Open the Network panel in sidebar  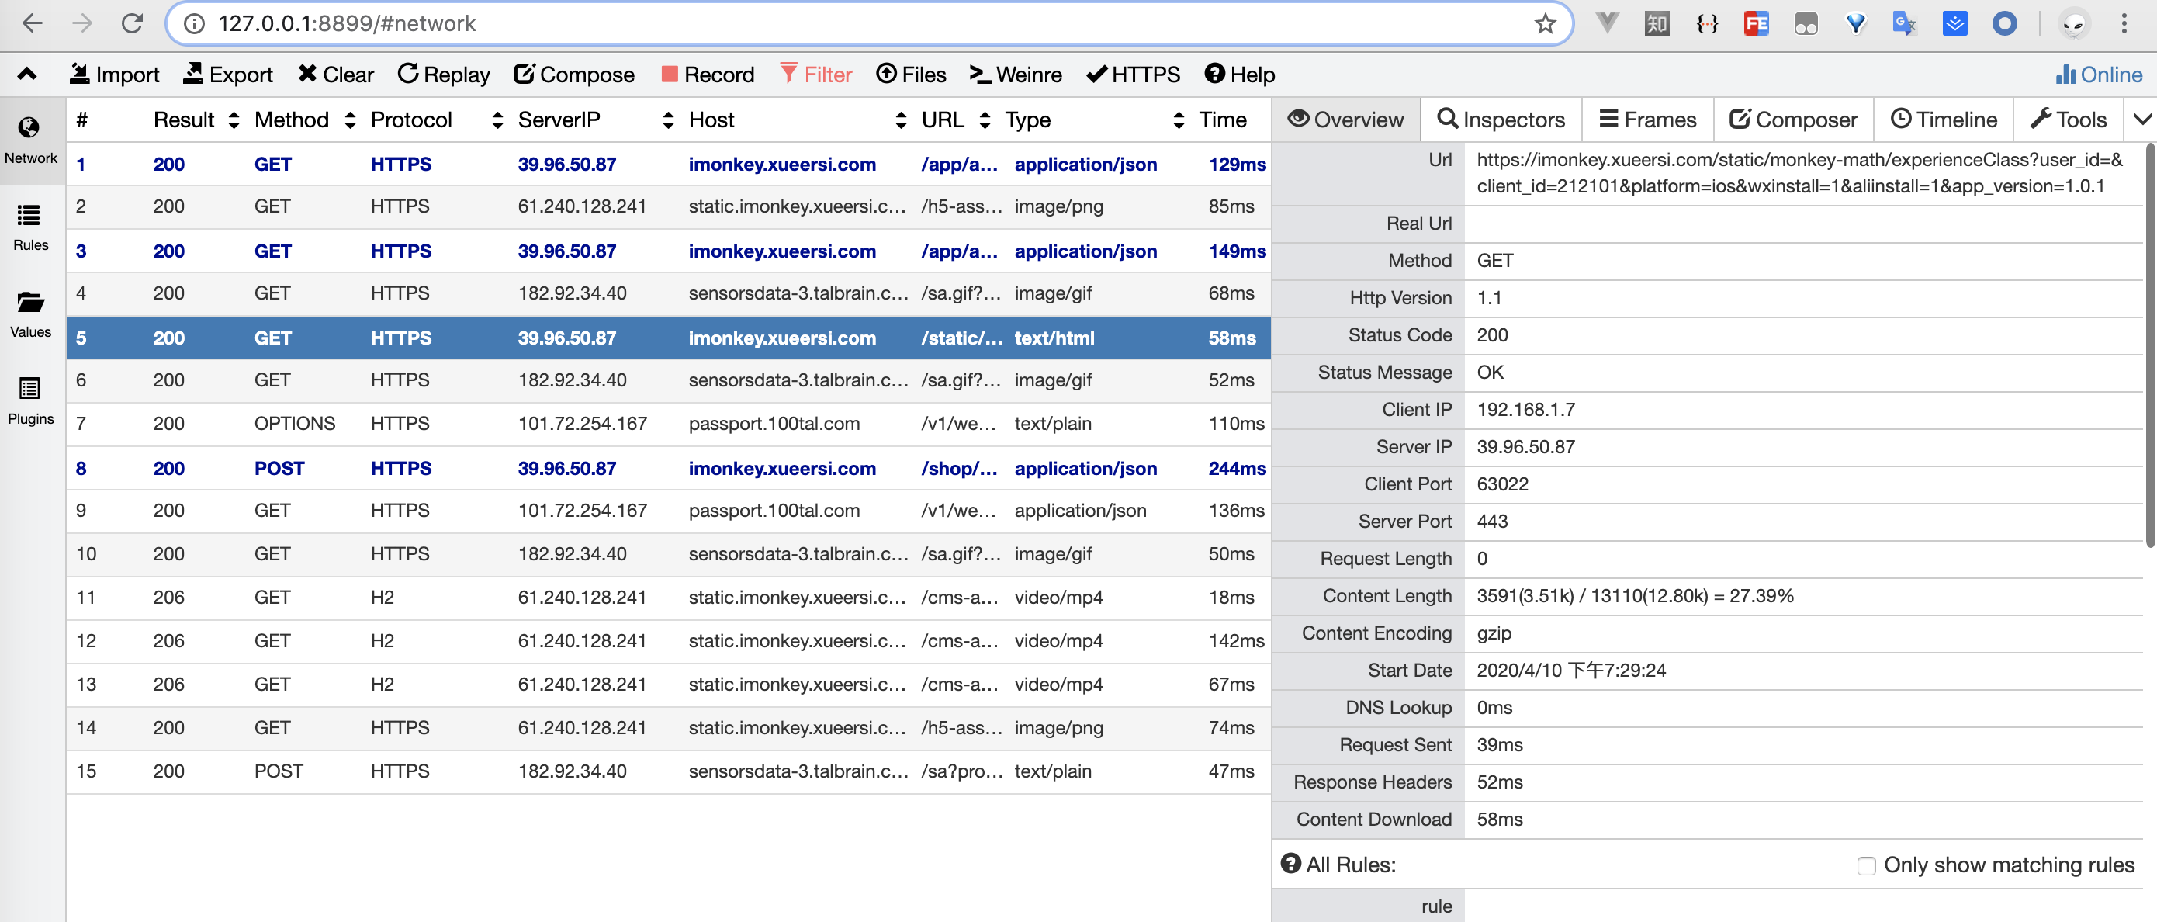(31, 140)
